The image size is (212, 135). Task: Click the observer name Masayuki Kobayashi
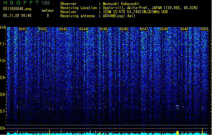pyautogui.click(x=121, y=4)
